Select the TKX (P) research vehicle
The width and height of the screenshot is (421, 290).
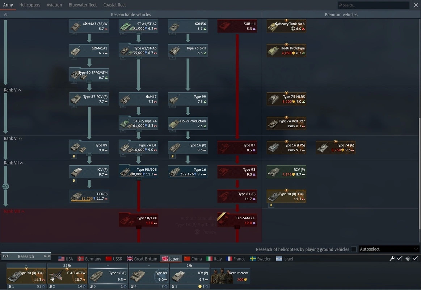[x=89, y=196]
